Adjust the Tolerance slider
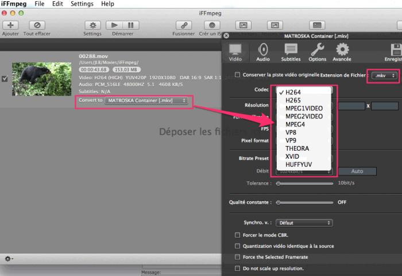Screen dimensions: 402x276 pos(304,183)
